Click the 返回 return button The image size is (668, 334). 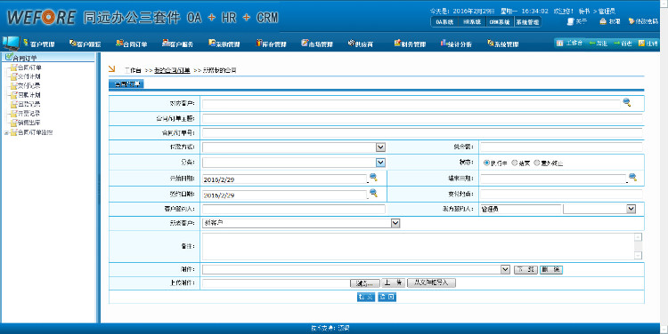pos(387,297)
